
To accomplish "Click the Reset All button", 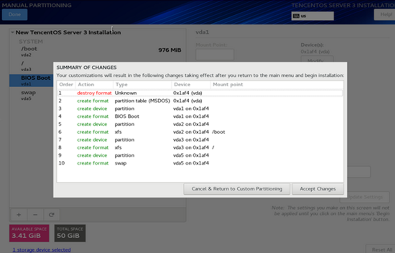I will point(380,249).
